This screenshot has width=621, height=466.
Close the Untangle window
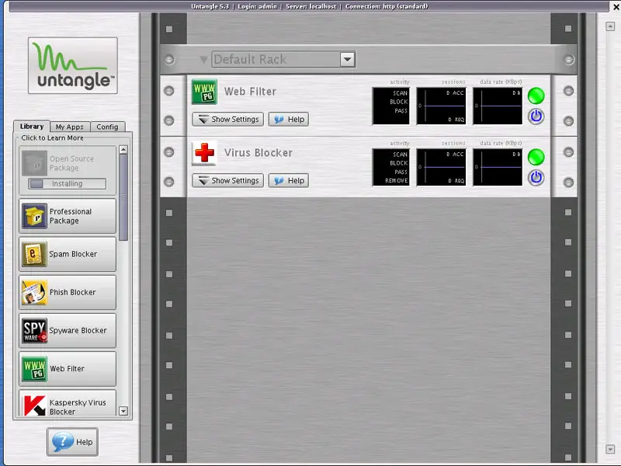(616, 7)
